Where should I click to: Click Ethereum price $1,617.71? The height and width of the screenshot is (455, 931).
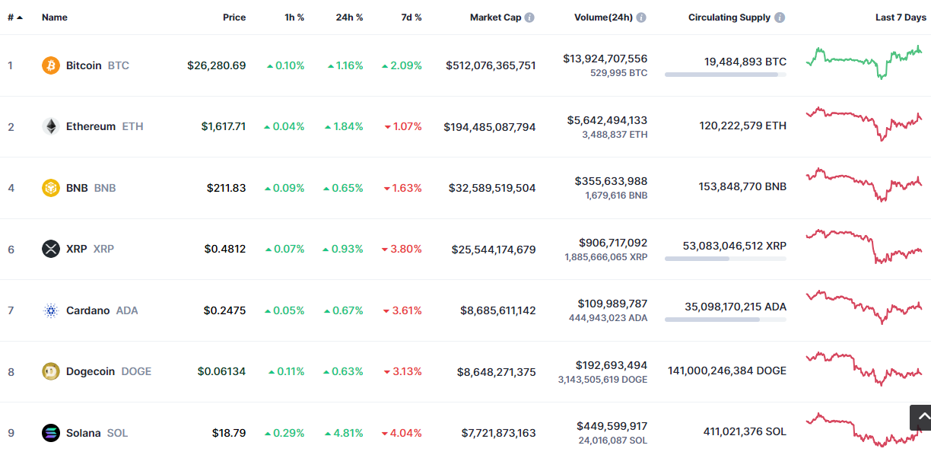224,126
